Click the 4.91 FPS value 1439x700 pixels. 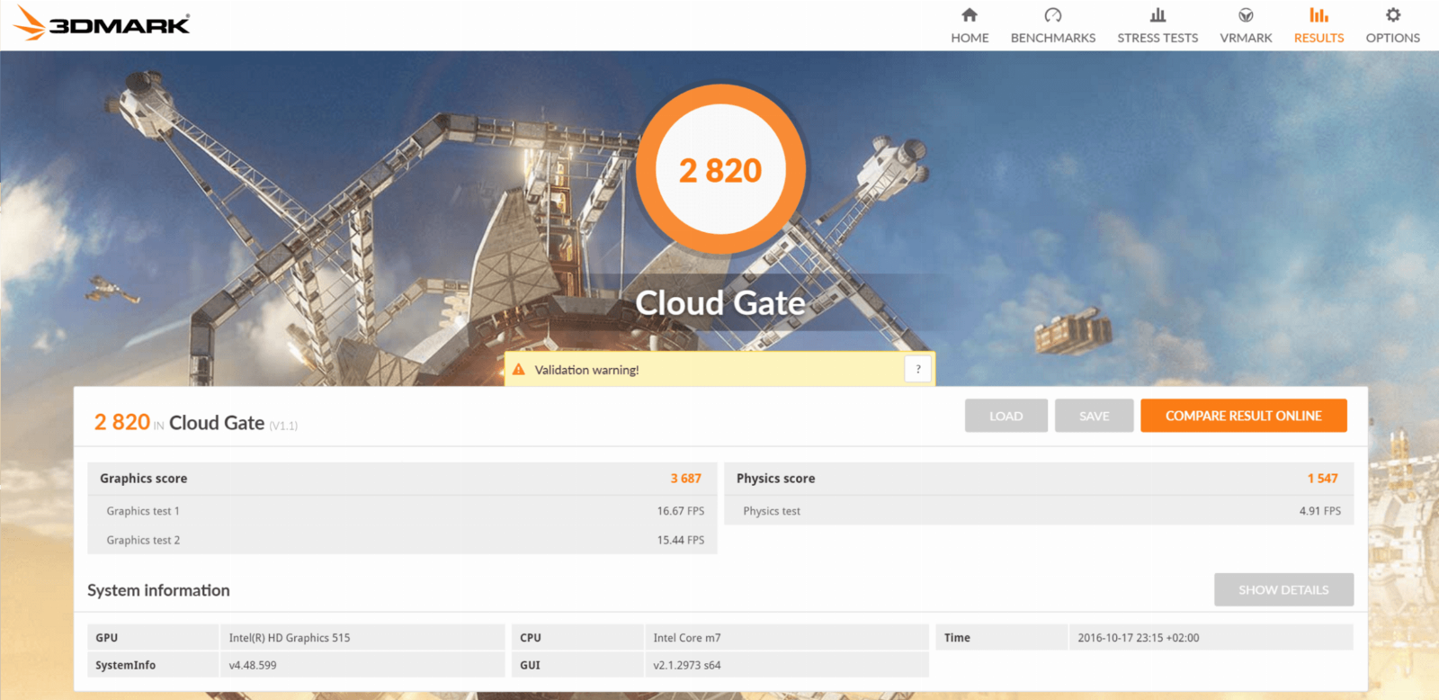[x=1319, y=511]
